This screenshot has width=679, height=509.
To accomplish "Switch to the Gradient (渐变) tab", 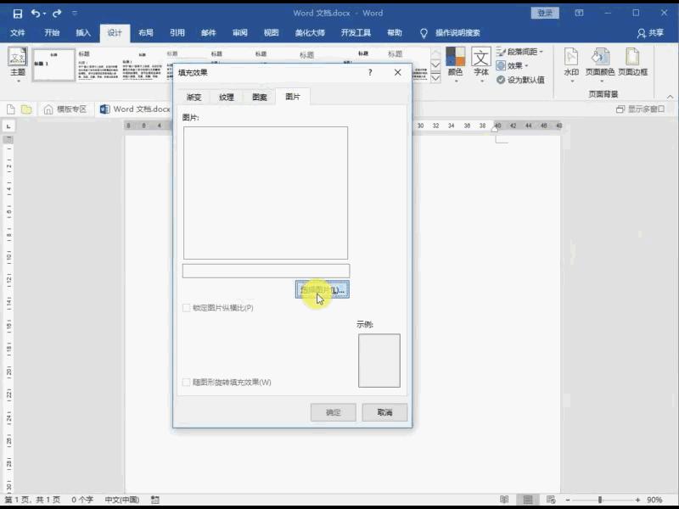I will (x=194, y=98).
